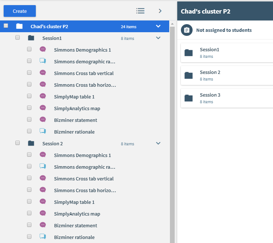This screenshot has width=273, height=243.
Task: Collapse Chad's cluster P2 with the white chevron
Action: [x=158, y=26]
